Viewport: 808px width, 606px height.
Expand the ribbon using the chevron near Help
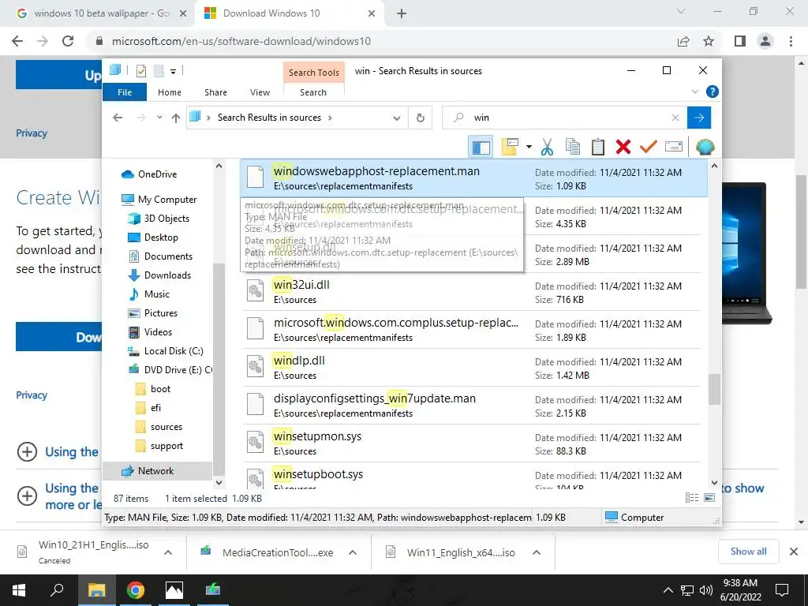pos(694,92)
